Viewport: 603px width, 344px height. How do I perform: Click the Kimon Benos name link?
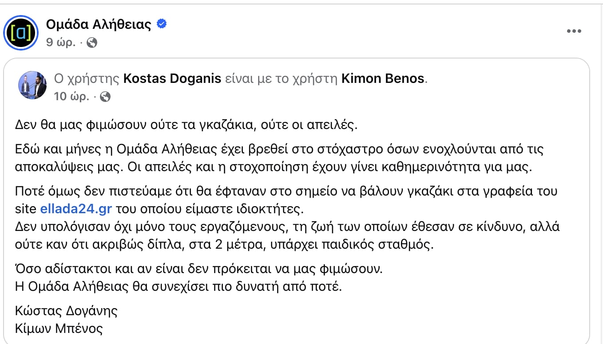pos(383,78)
